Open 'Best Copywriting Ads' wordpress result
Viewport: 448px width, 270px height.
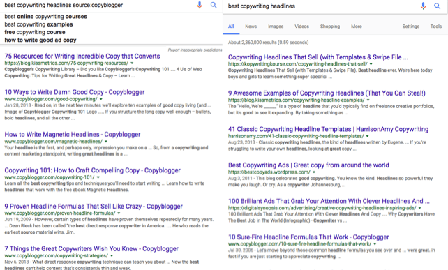[x=308, y=165]
